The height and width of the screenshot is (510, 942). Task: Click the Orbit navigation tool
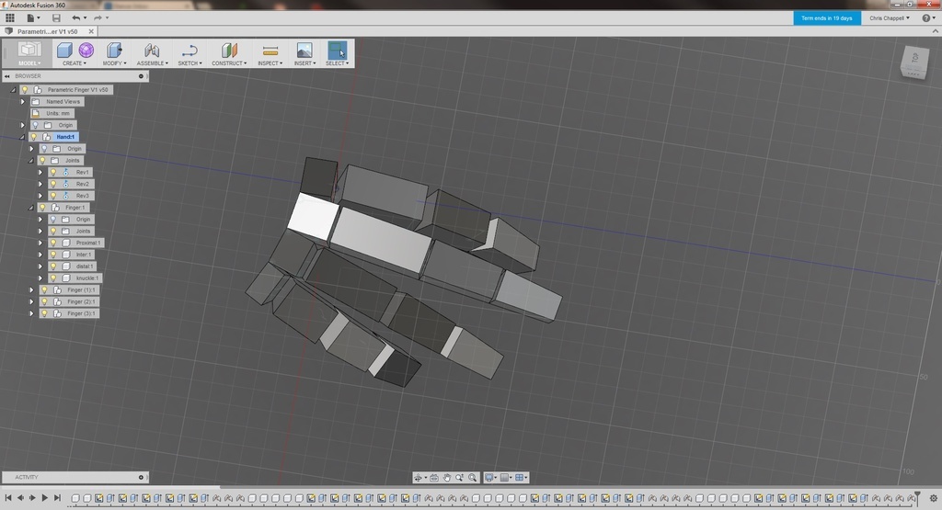[x=419, y=478]
